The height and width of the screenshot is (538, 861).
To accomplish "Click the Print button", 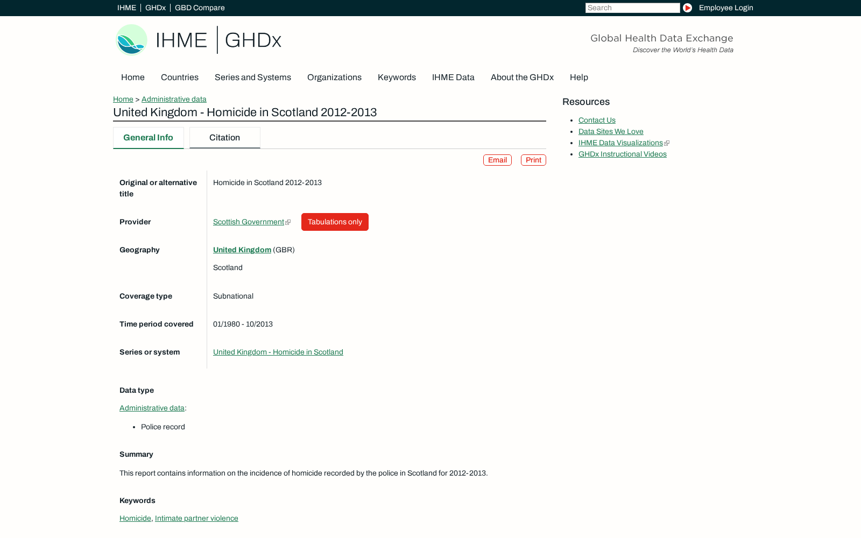I will [x=533, y=160].
